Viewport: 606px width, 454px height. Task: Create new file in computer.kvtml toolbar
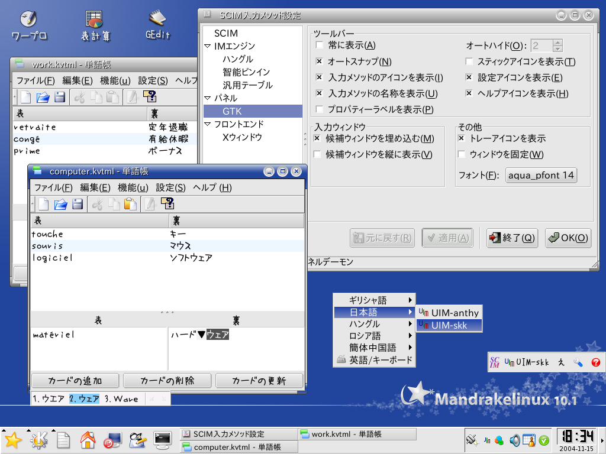tap(44, 204)
